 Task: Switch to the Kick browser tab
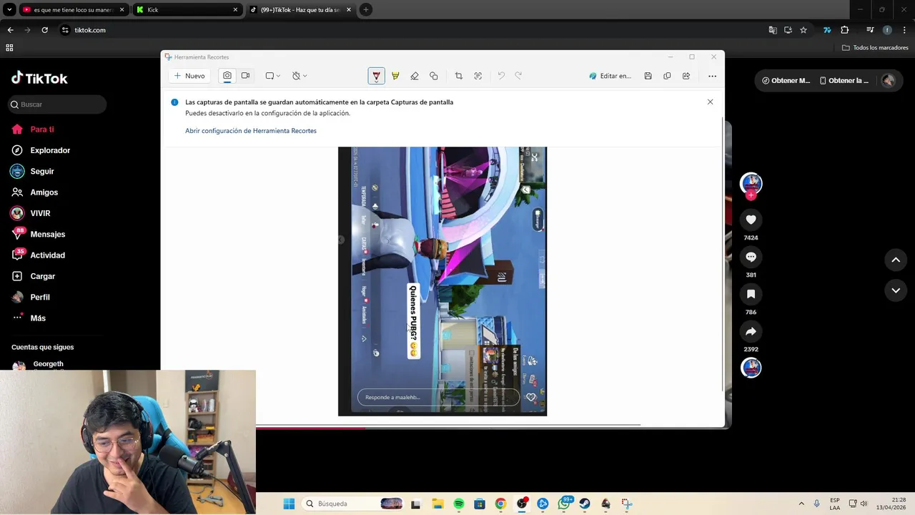click(x=188, y=10)
